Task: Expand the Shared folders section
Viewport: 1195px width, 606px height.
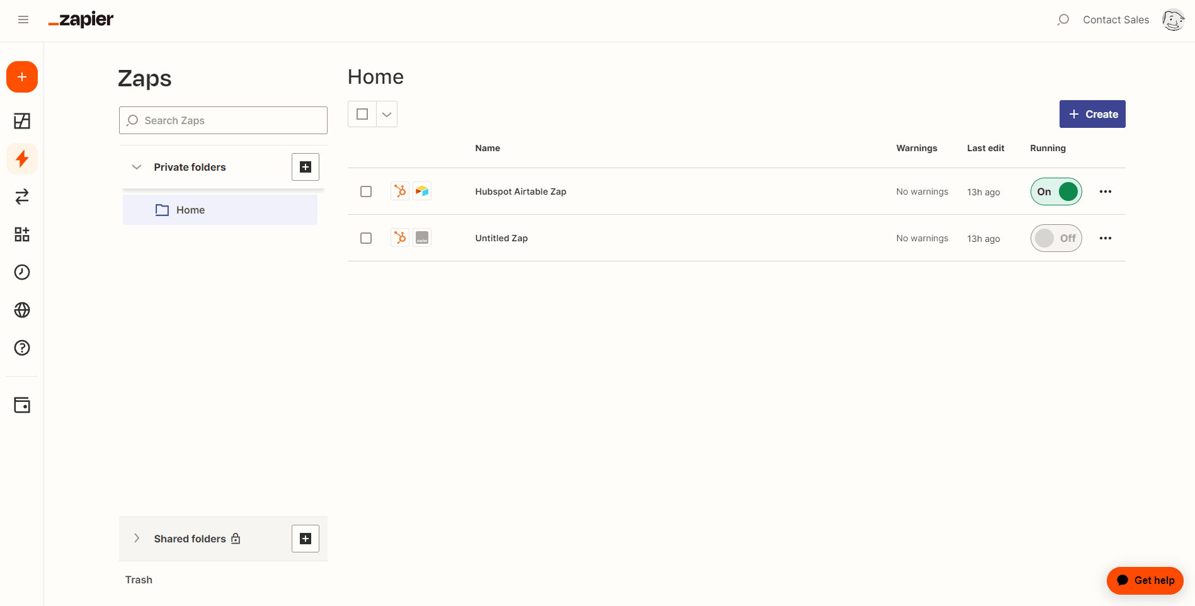Action: coord(137,538)
